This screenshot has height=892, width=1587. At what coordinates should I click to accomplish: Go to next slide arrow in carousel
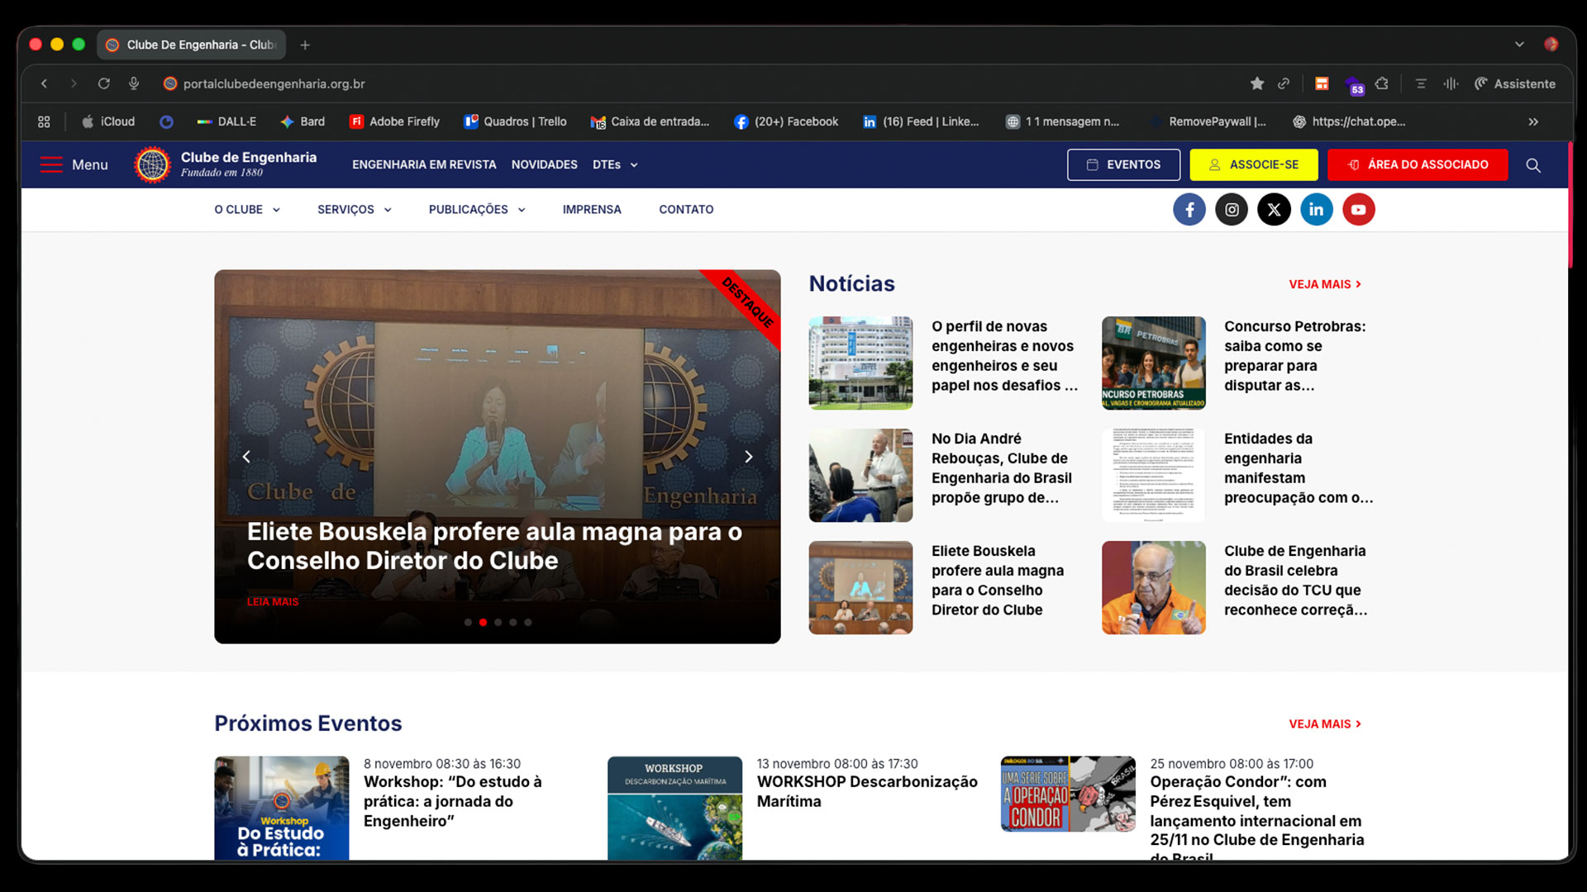[x=748, y=457]
